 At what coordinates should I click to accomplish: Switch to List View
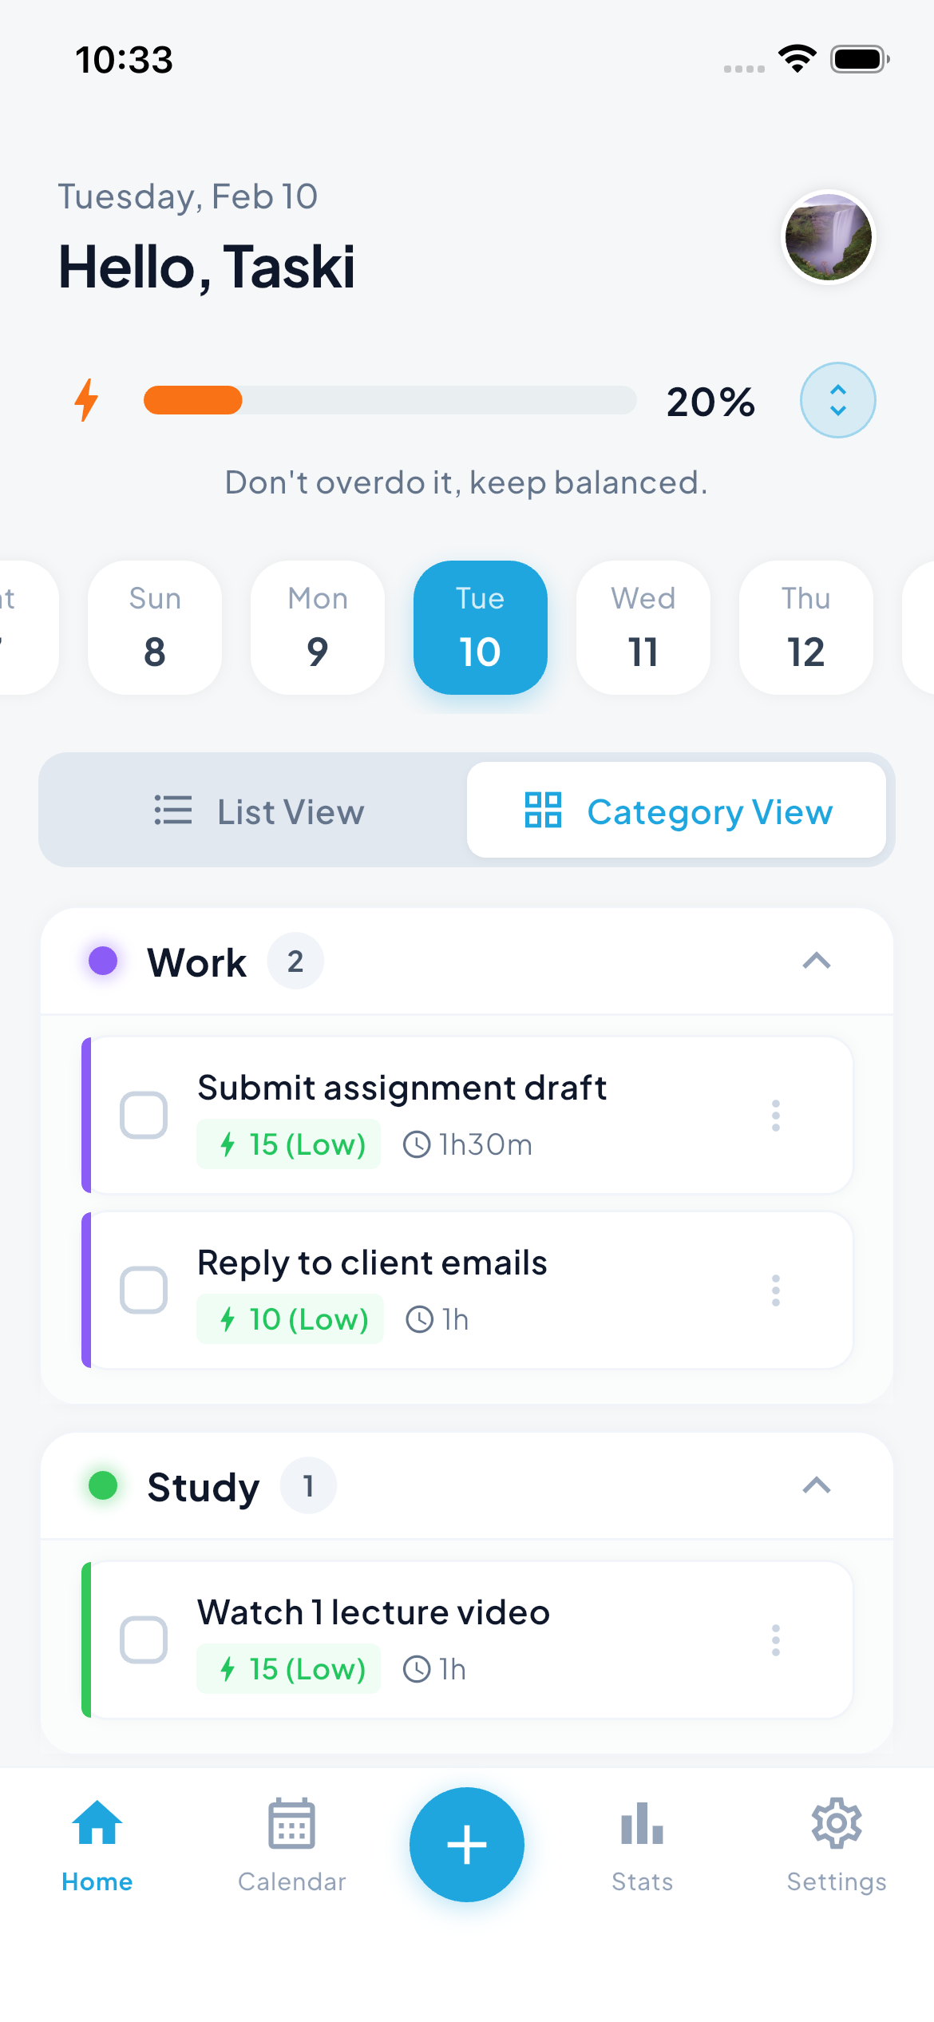coord(259,811)
